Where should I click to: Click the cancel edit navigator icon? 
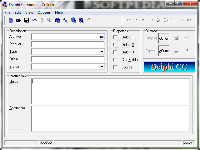[x=189, y=20]
